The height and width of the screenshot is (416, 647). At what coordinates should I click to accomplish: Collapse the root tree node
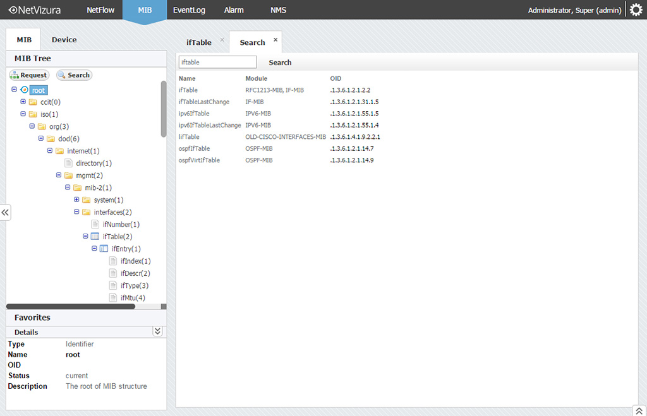(x=14, y=89)
